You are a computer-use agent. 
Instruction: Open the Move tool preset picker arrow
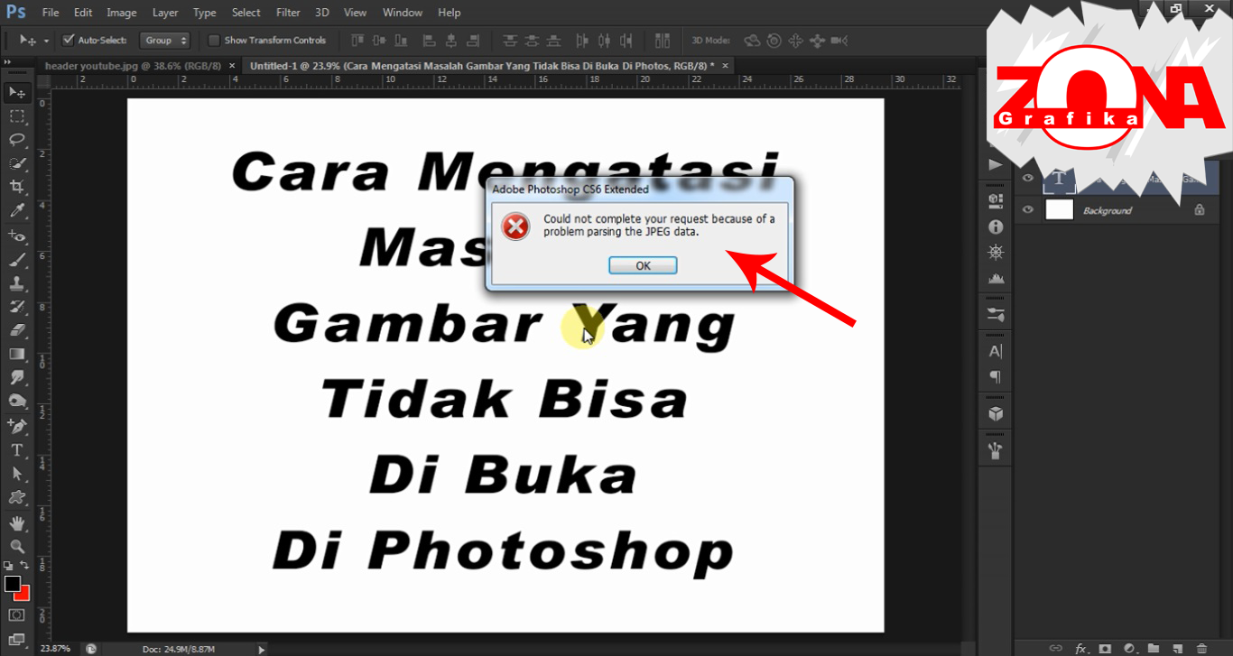[x=46, y=41]
